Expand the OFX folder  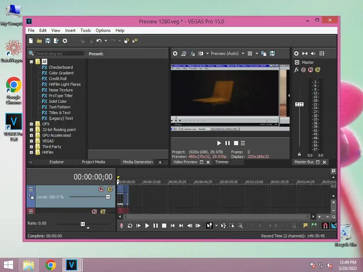31,124
